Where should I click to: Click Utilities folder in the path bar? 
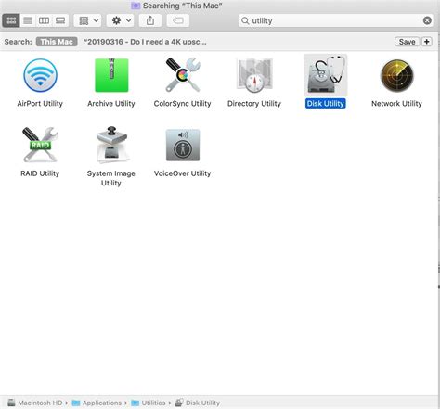[x=149, y=403]
